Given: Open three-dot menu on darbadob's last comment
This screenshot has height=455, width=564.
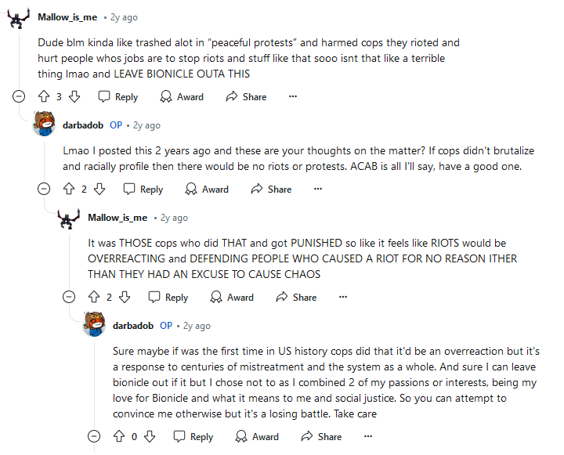Looking at the screenshot, I should pyautogui.click(x=368, y=436).
